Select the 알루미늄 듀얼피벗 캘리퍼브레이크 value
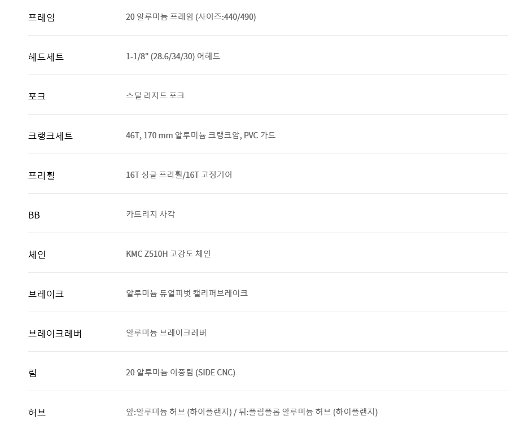The image size is (508, 429). tap(187, 293)
